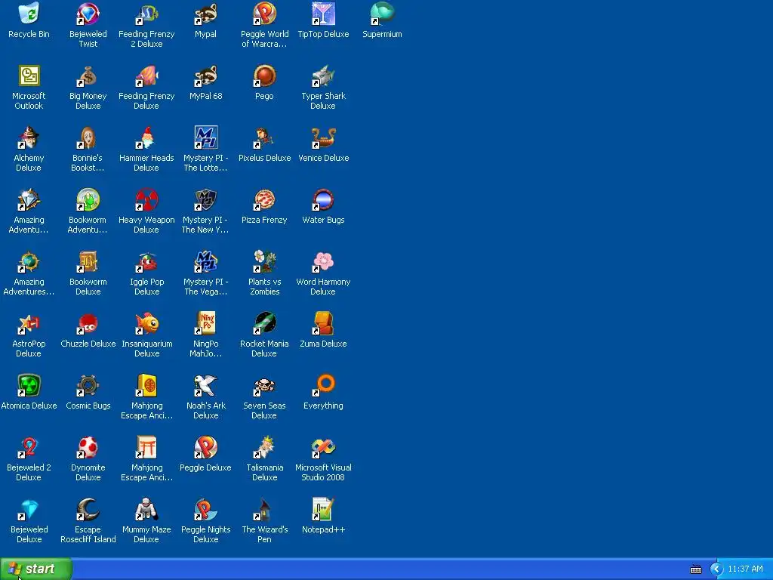Click the first Amazing Adventures diamond icon

(29, 199)
